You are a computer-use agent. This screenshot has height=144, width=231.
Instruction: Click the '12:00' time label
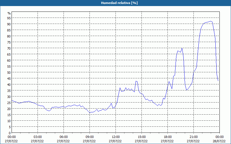click(x=116, y=137)
